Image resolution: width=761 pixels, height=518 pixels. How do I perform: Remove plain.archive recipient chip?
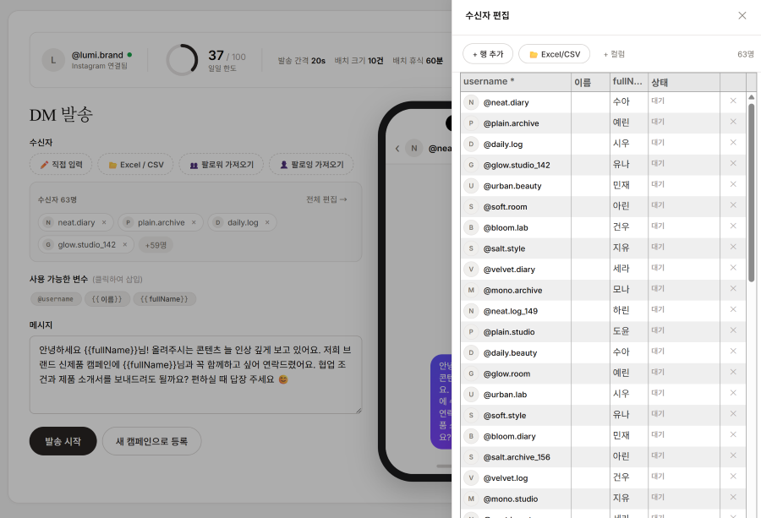[x=194, y=222]
